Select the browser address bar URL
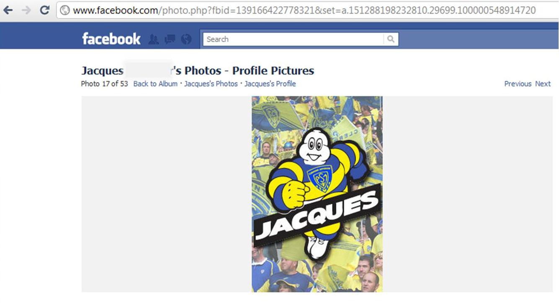Screen dimensions: 559x303 point(304,10)
